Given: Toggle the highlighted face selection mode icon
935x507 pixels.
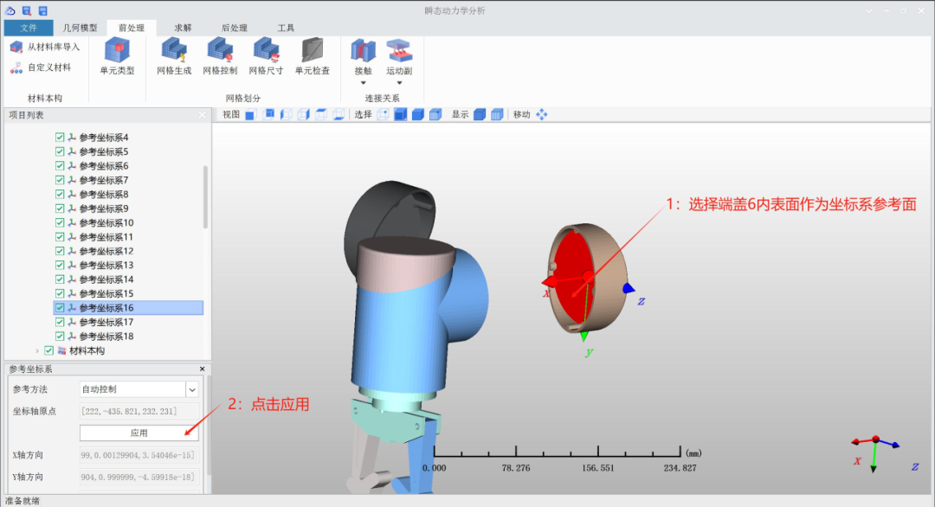Looking at the screenshot, I should (x=401, y=114).
